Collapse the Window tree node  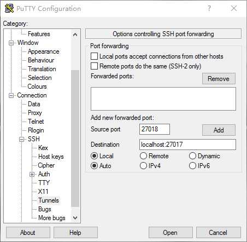tap(11, 43)
